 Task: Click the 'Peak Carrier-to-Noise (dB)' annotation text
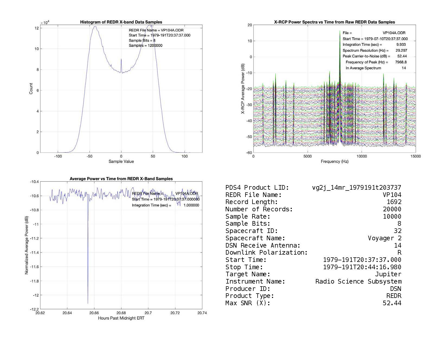(x=366, y=56)
